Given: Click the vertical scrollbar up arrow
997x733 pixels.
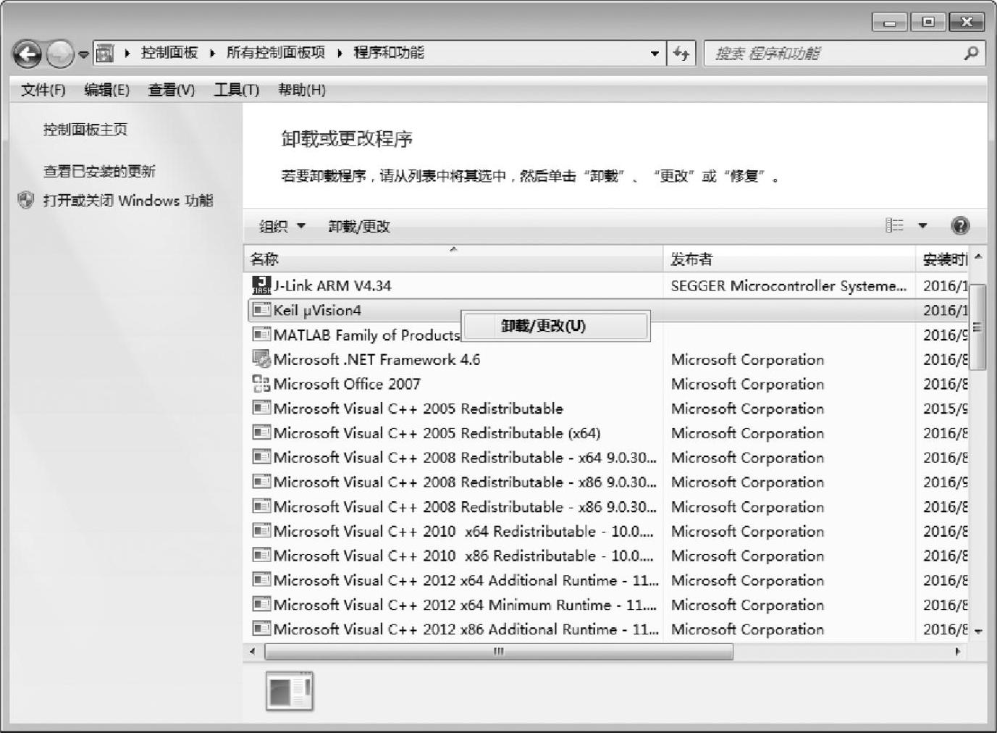Looking at the screenshot, I should point(978,257).
